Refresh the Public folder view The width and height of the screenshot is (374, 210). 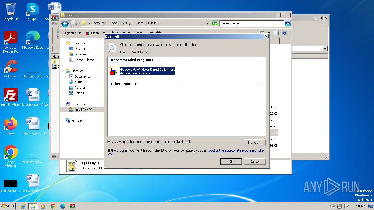(215, 23)
